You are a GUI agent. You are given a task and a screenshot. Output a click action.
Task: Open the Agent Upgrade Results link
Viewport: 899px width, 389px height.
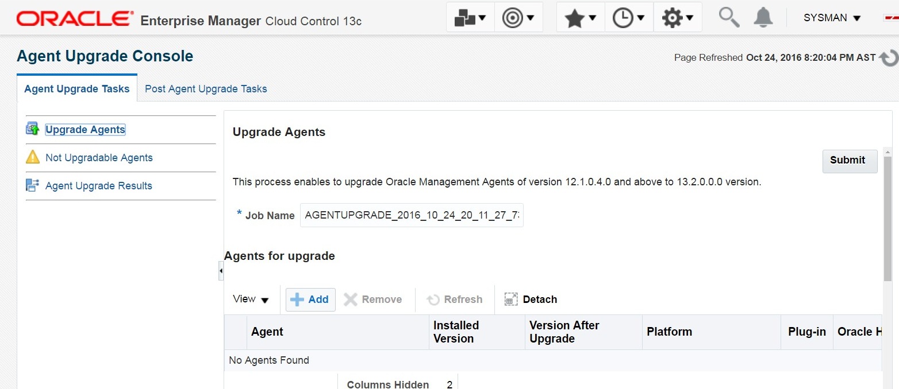pos(99,186)
